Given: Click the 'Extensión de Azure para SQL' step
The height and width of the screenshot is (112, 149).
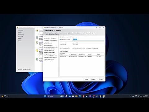Looking at the screenshot, I should coord(51,47).
